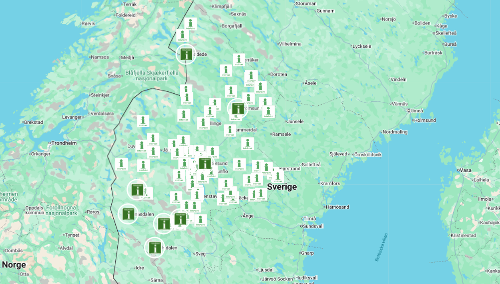Click the Norge country label
This screenshot has height=284, width=500.
point(14,265)
